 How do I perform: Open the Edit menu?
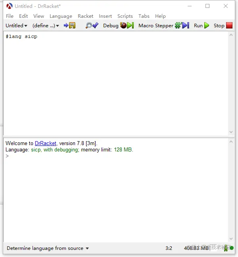23,16
